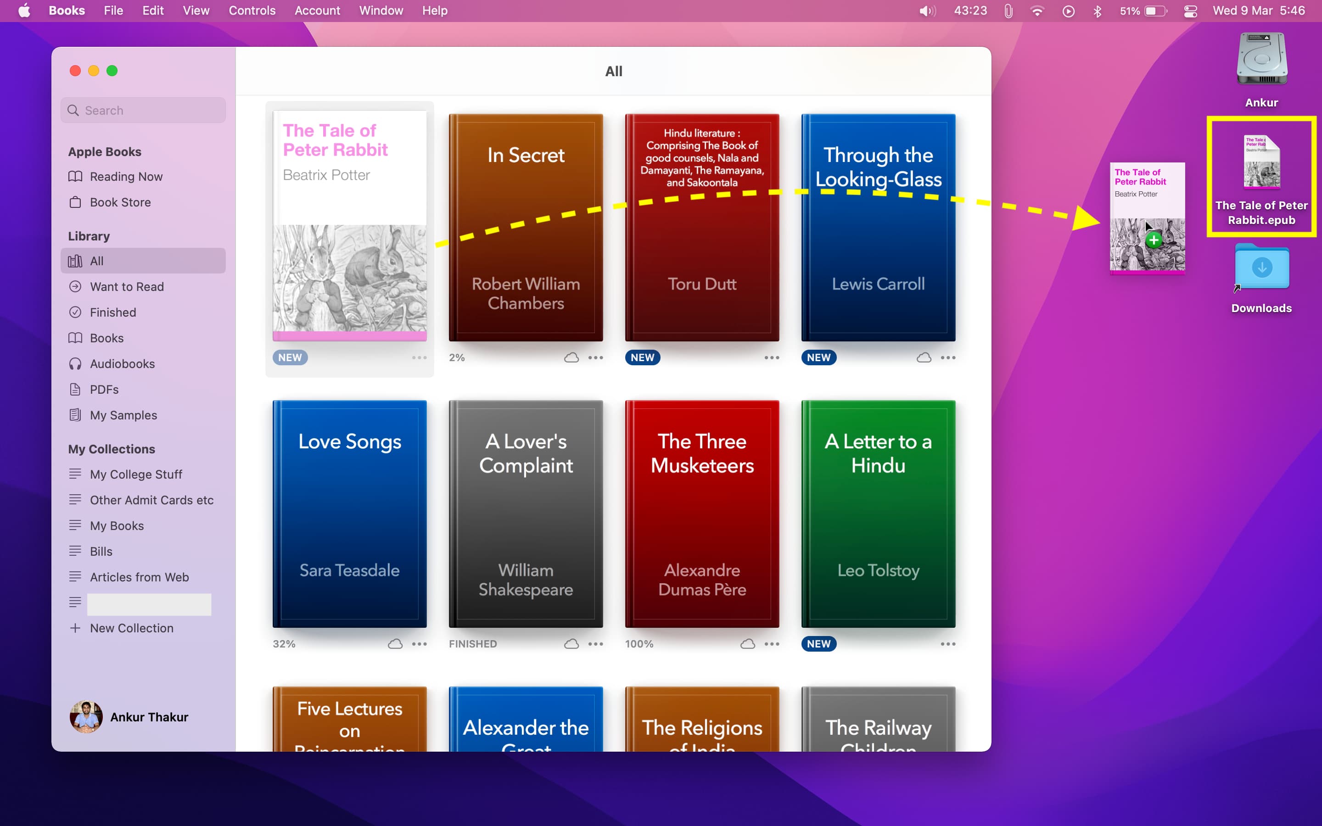Open the Account menu
The height and width of the screenshot is (826, 1322).
point(317,11)
